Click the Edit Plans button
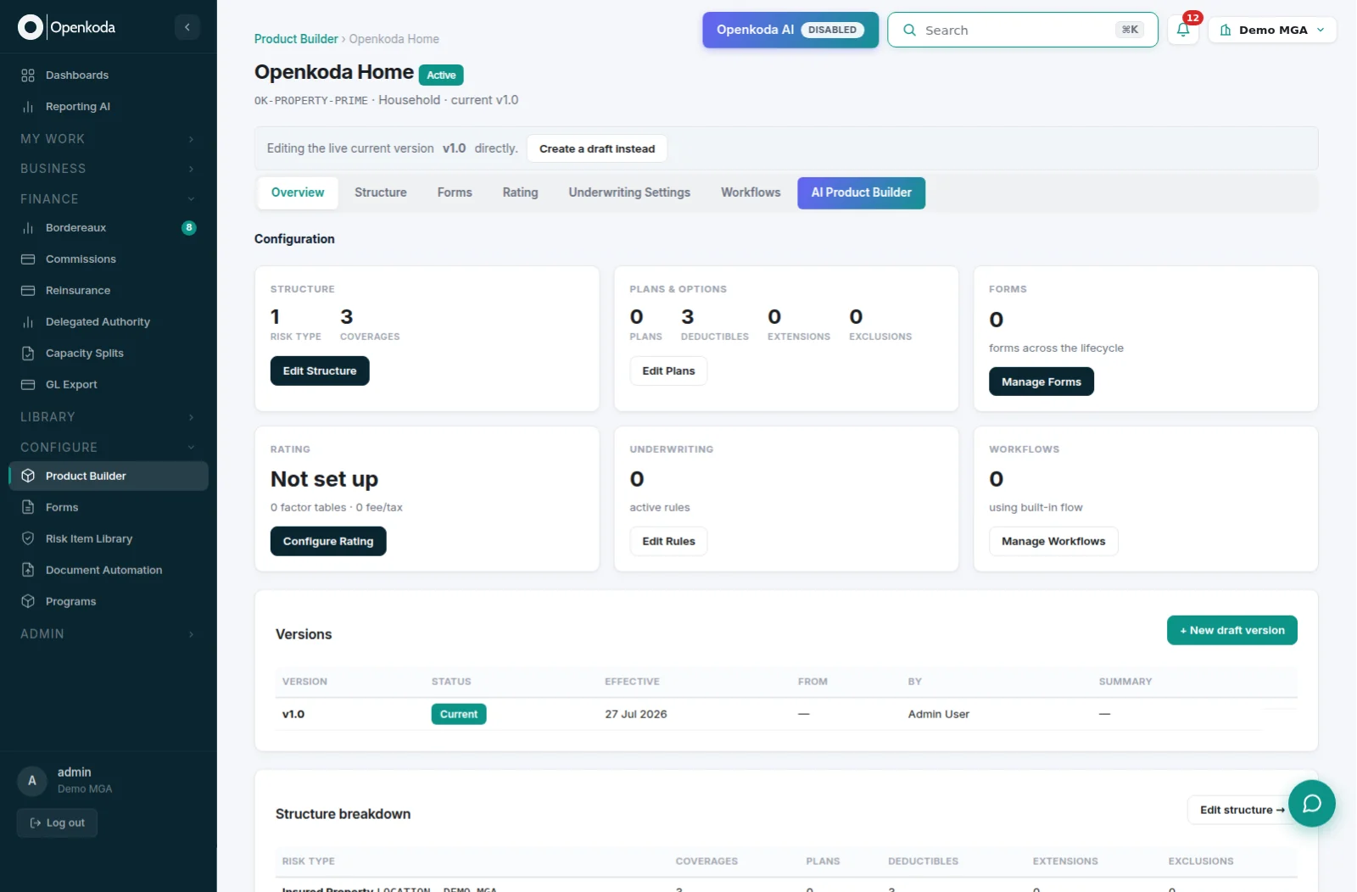Image resolution: width=1357 pixels, height=892 pixels. point(668,371)
